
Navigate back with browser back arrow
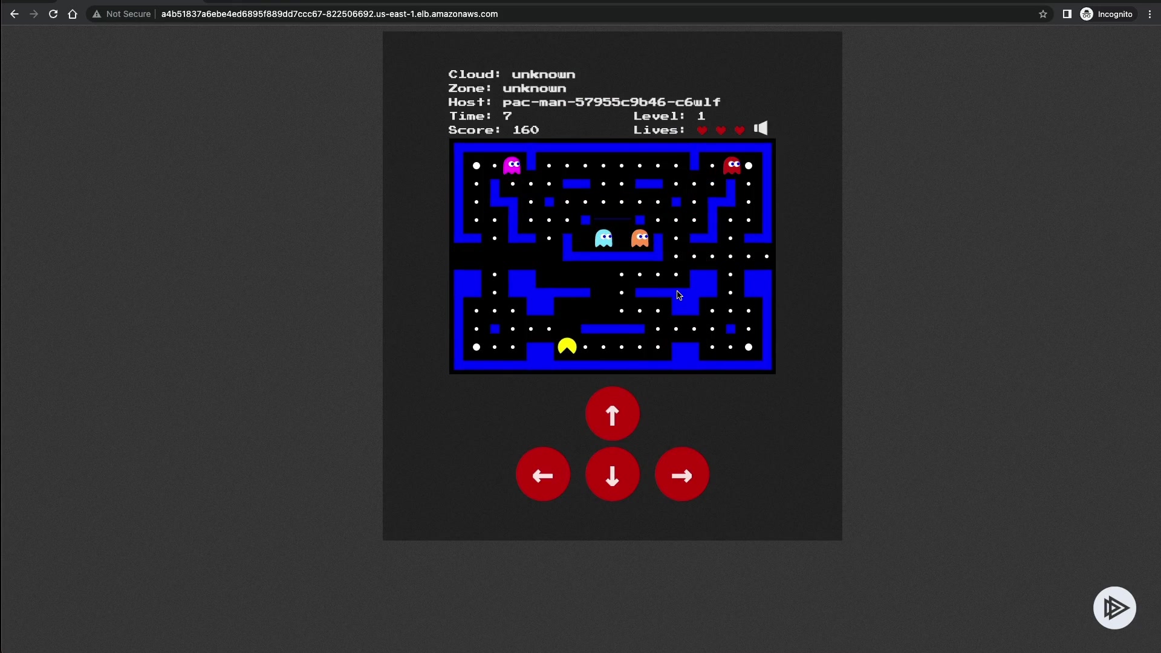[15, 14]
